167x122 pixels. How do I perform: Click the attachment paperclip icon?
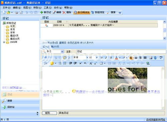[155, 58]
